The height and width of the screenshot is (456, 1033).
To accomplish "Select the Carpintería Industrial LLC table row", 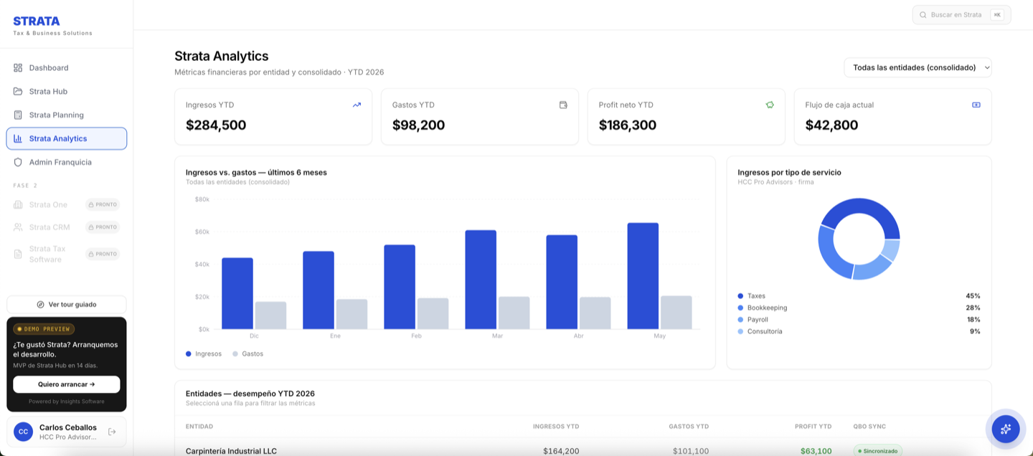I will coord(583,450).
